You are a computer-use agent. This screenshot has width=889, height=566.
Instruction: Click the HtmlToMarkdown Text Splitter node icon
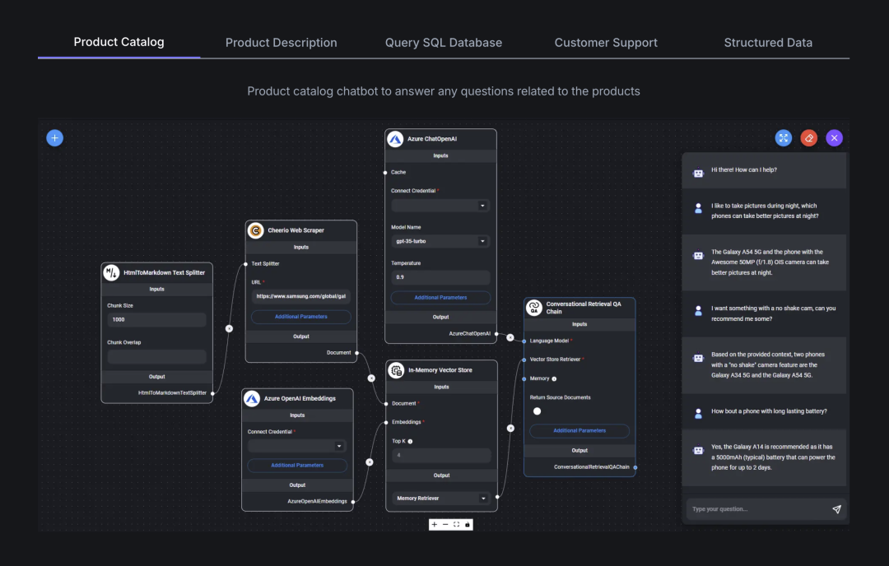[112, 272]
